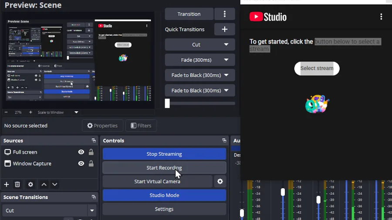
Task: Add a new quick transition
Action: click(224, 29)
